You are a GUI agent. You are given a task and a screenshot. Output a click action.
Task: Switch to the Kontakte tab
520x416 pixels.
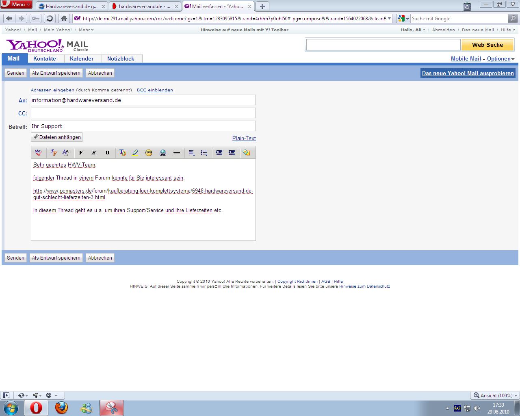(x=45, y=58)
